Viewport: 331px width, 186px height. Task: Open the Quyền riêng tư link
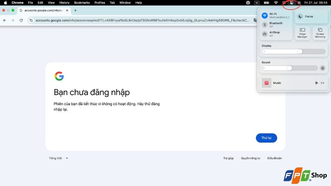point(251,158)
